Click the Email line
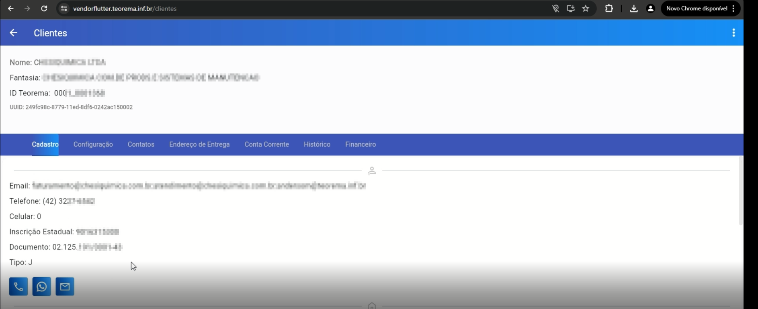The width and height of the screenshot is (758, 309). [188, 186]
